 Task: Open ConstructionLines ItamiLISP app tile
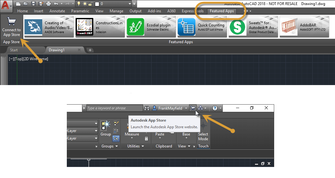[x=100, y=27]
